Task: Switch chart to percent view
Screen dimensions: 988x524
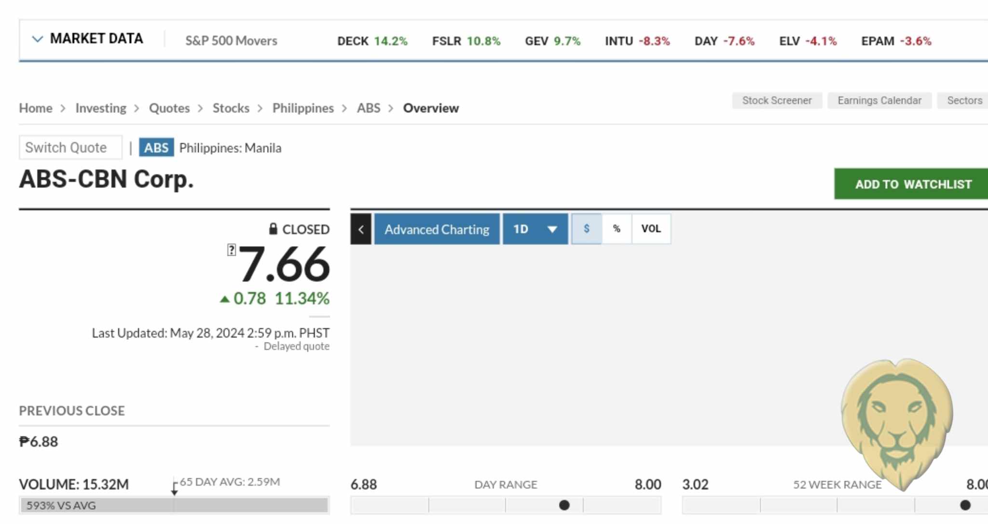Action: click(x=617, y=229)
